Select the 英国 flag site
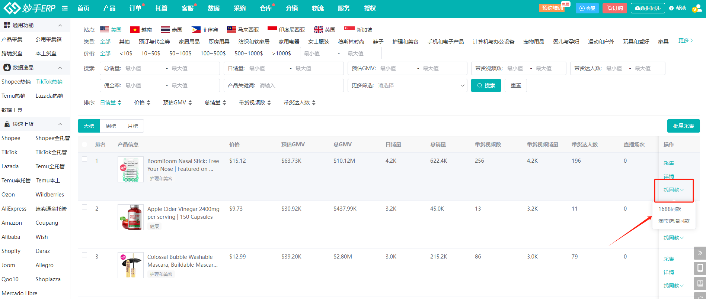706x299 pixels. coord(325,30)
